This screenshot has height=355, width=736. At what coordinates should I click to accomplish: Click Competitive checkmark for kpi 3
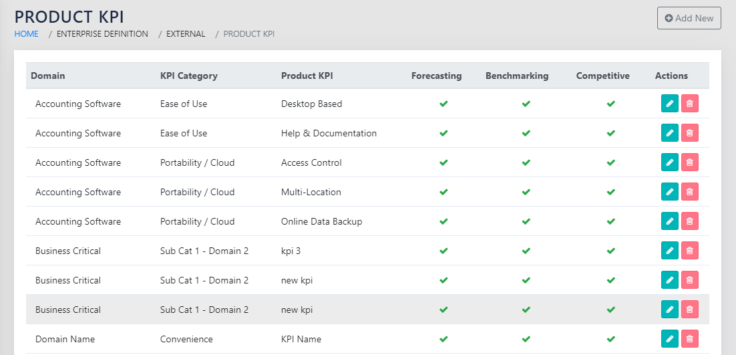tap(610, 251)
